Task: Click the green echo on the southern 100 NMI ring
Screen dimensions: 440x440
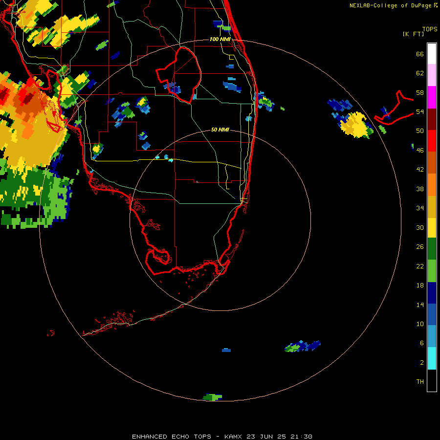Action: tap(213, 397)
